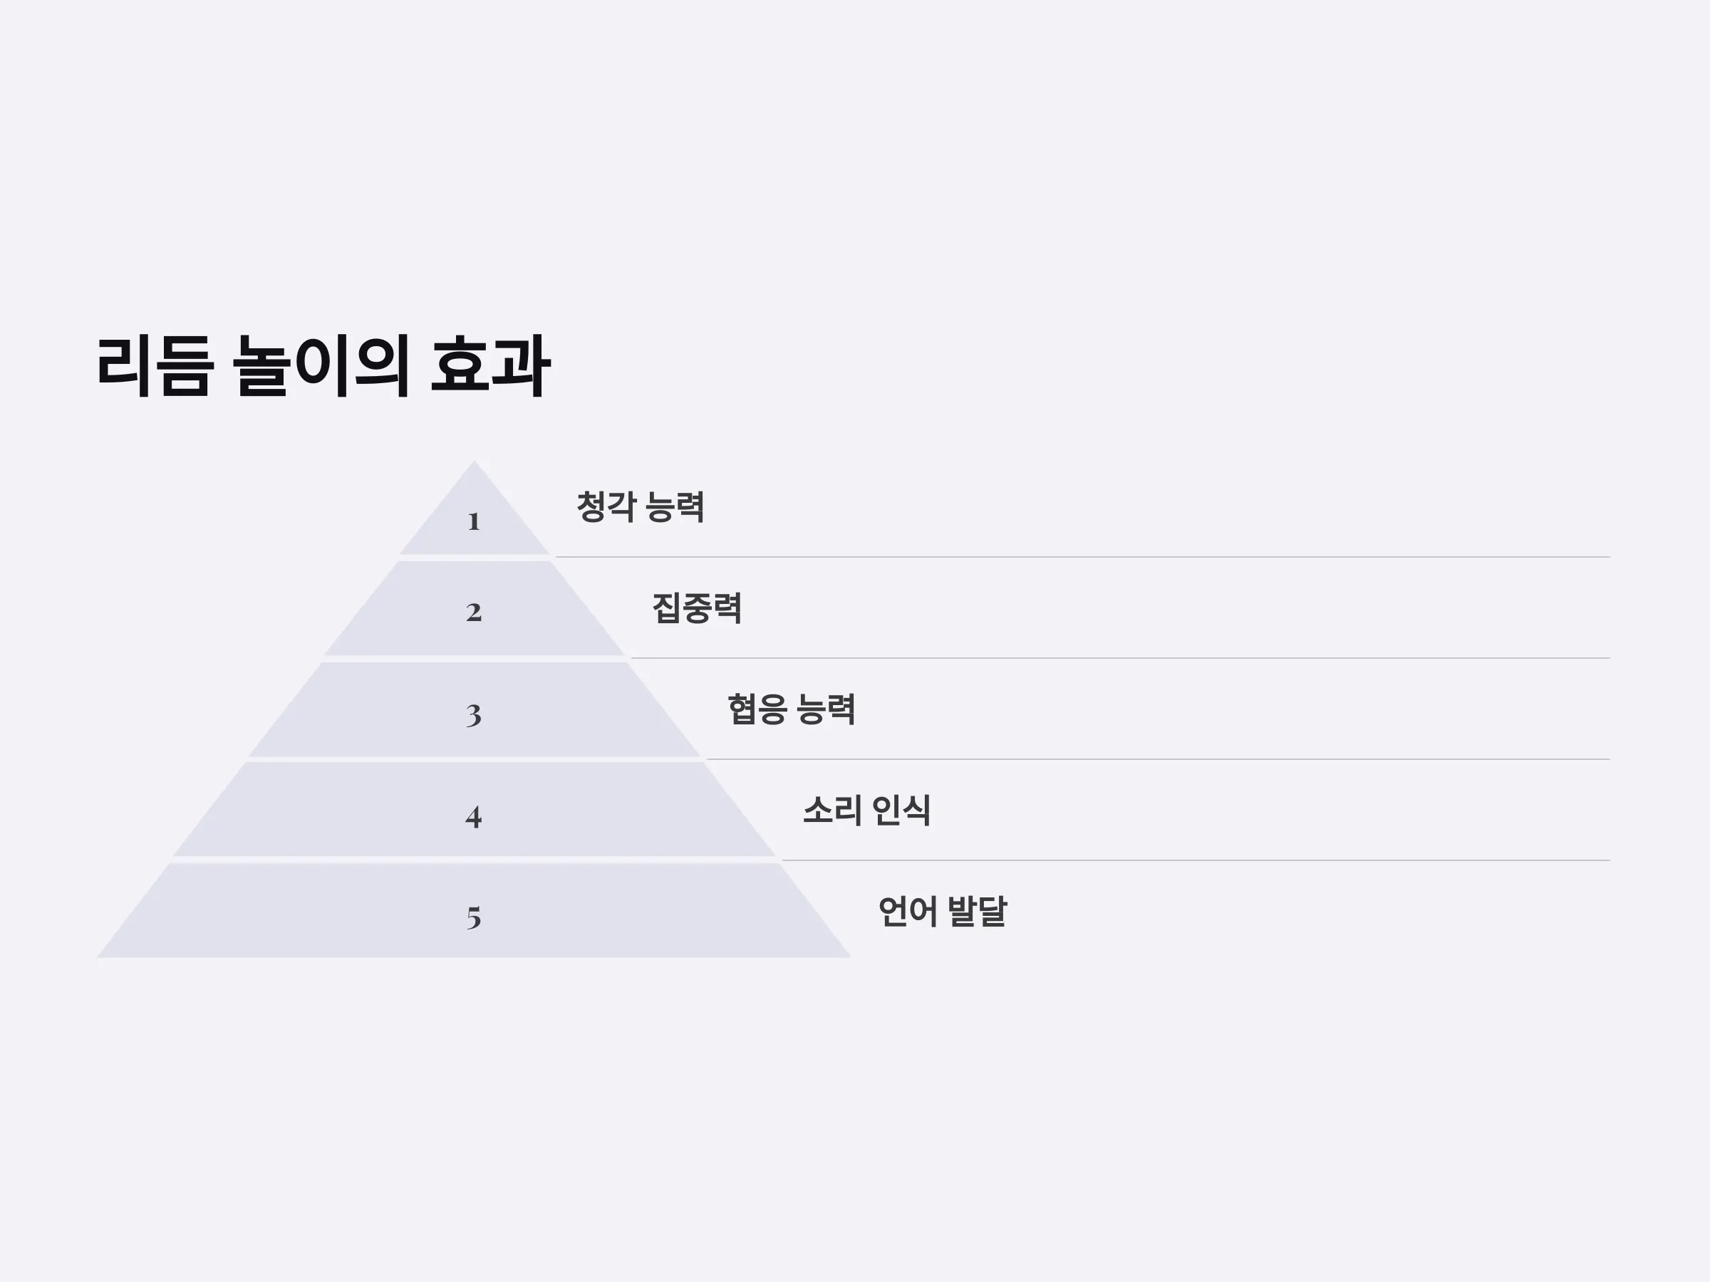Image resolution: width=1710 pixels, height=1282 pixels.
Task: Click the number 3 in the pyramid
Action: coord(474,715)
